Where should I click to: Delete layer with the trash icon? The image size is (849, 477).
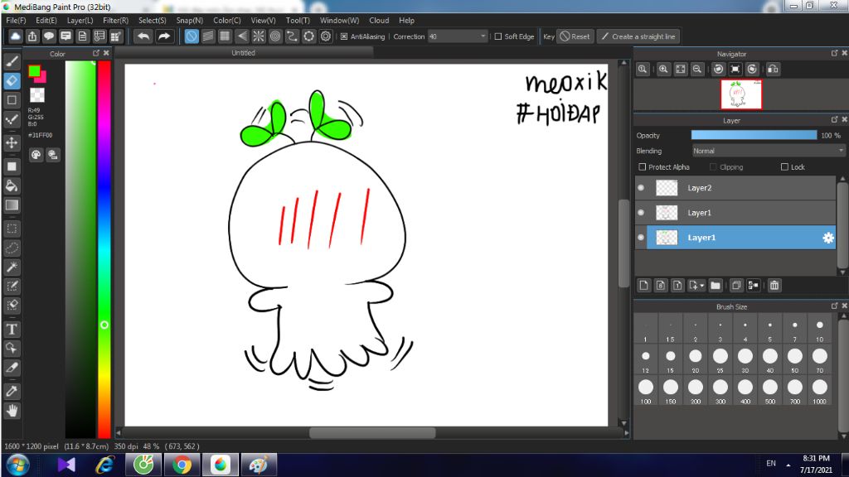[x=774, y=286]
